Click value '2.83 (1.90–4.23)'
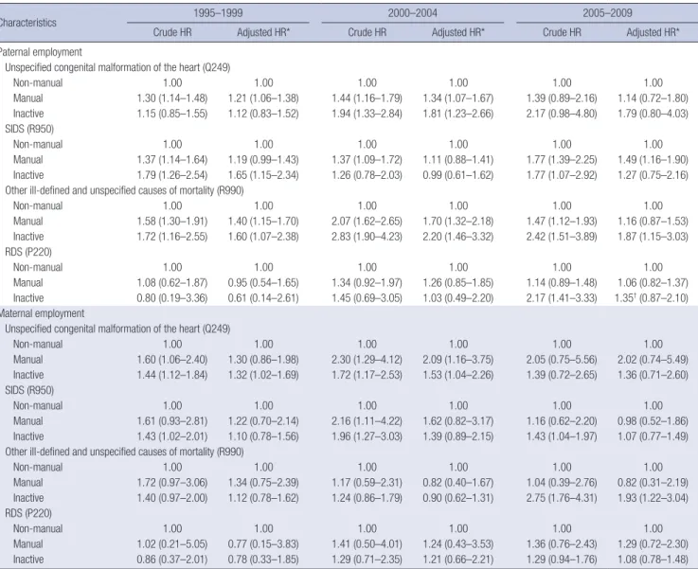 [367, 237]
